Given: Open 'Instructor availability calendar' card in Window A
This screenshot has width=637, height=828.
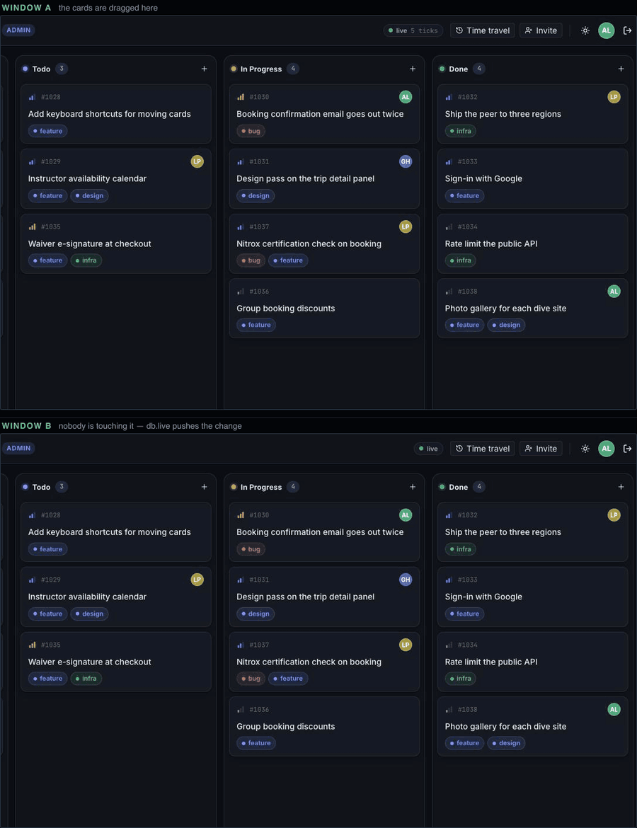Looking at the screenshot, I should (115, 179).
